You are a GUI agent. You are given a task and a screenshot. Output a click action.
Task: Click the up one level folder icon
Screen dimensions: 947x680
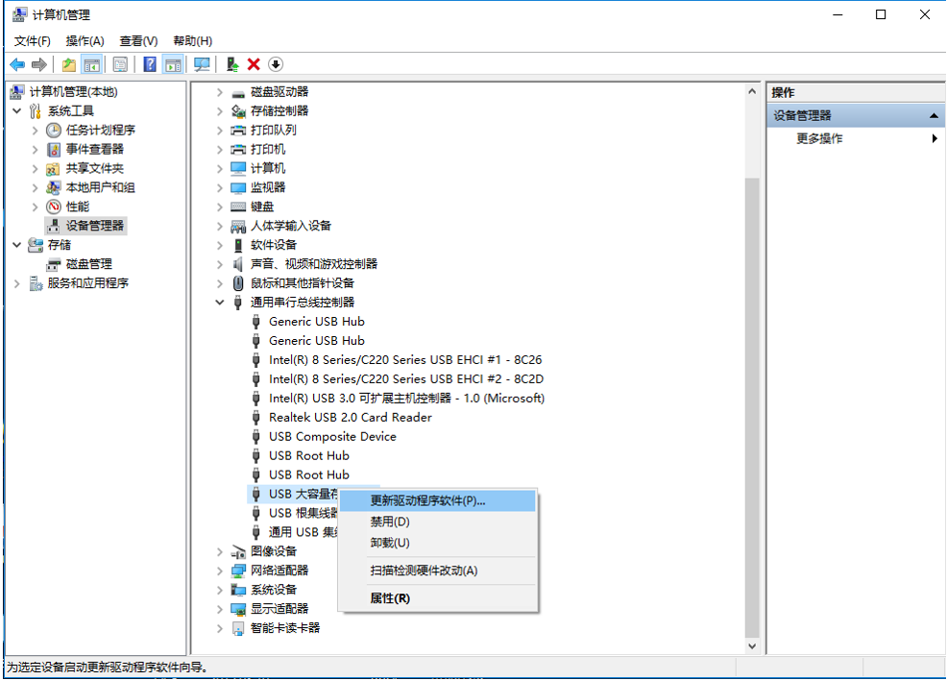point(68,64)
